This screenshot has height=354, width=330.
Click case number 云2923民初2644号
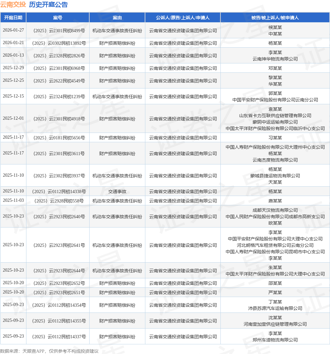[x=59, y=270]
